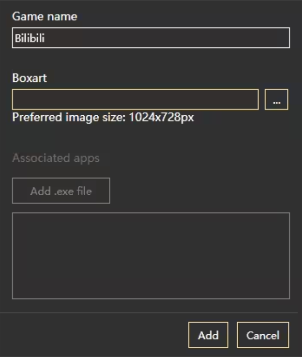Confirm with the Add button
Screen dimensions: 302x357
point(208,335)
